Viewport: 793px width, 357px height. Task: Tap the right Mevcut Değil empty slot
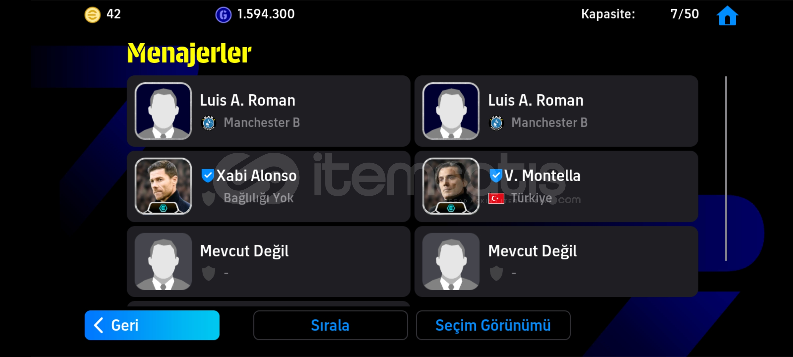[x=556, y=261]
